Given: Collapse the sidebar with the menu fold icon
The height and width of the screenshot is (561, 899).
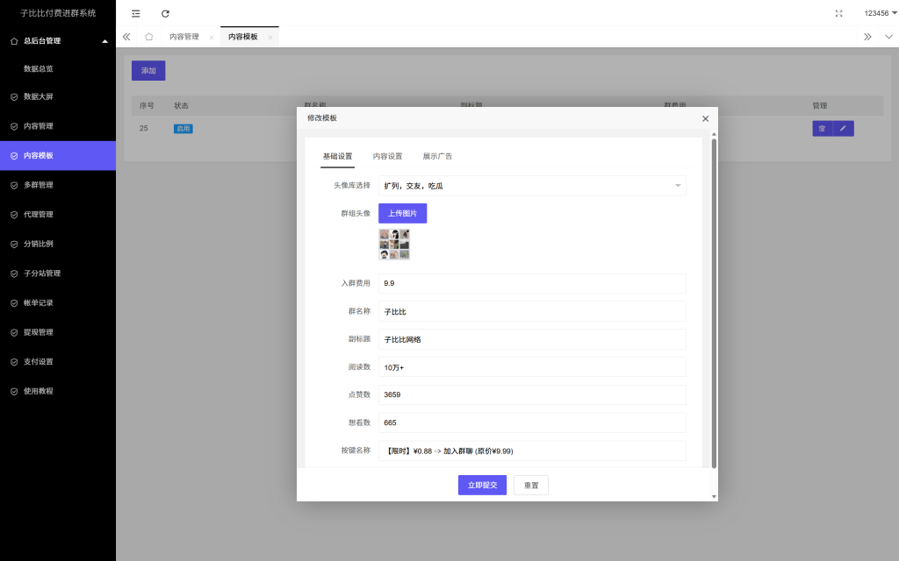Looking at the screenshot, I should (135, 13).
